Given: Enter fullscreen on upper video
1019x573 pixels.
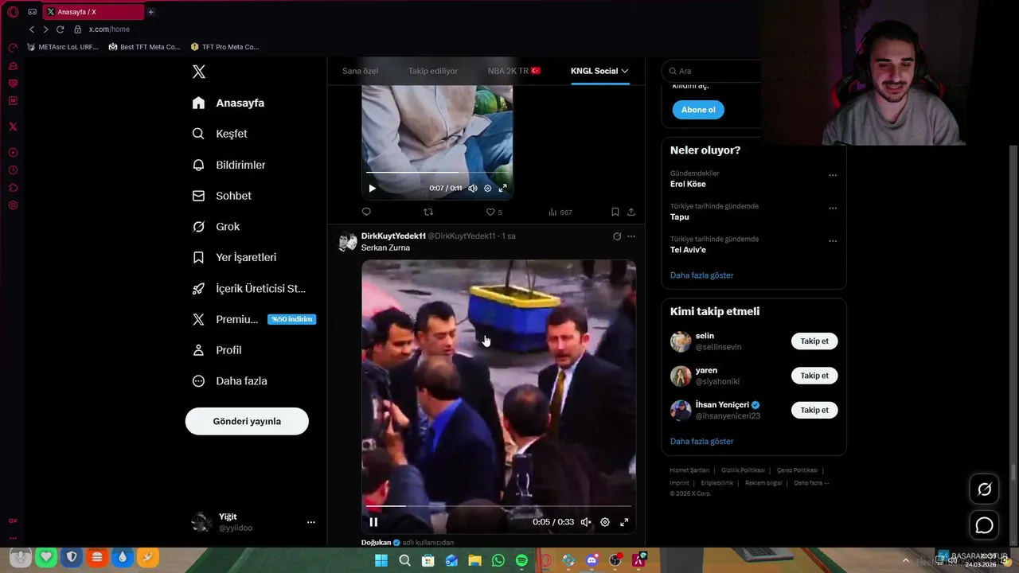Looking at the screenshot, I should pyautogui.click(x=502, y=189).
